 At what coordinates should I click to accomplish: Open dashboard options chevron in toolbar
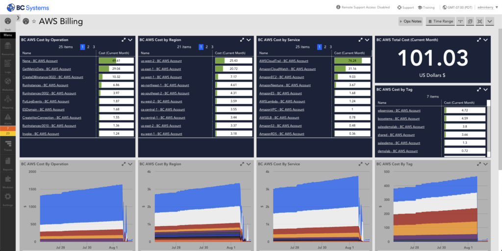coord(490,22)
